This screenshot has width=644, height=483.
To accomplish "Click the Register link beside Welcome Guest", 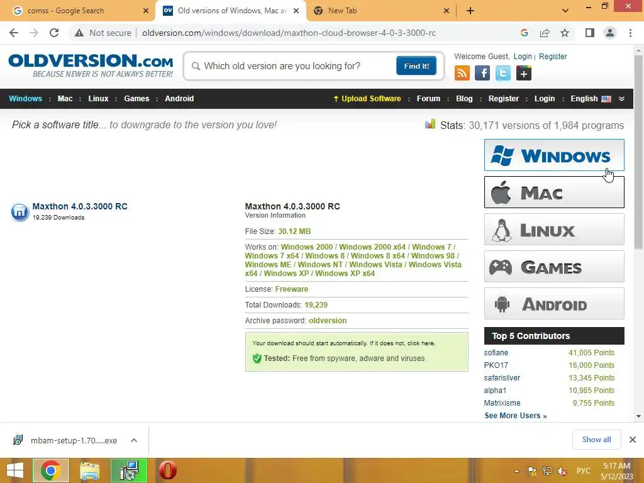I will 553,56.
